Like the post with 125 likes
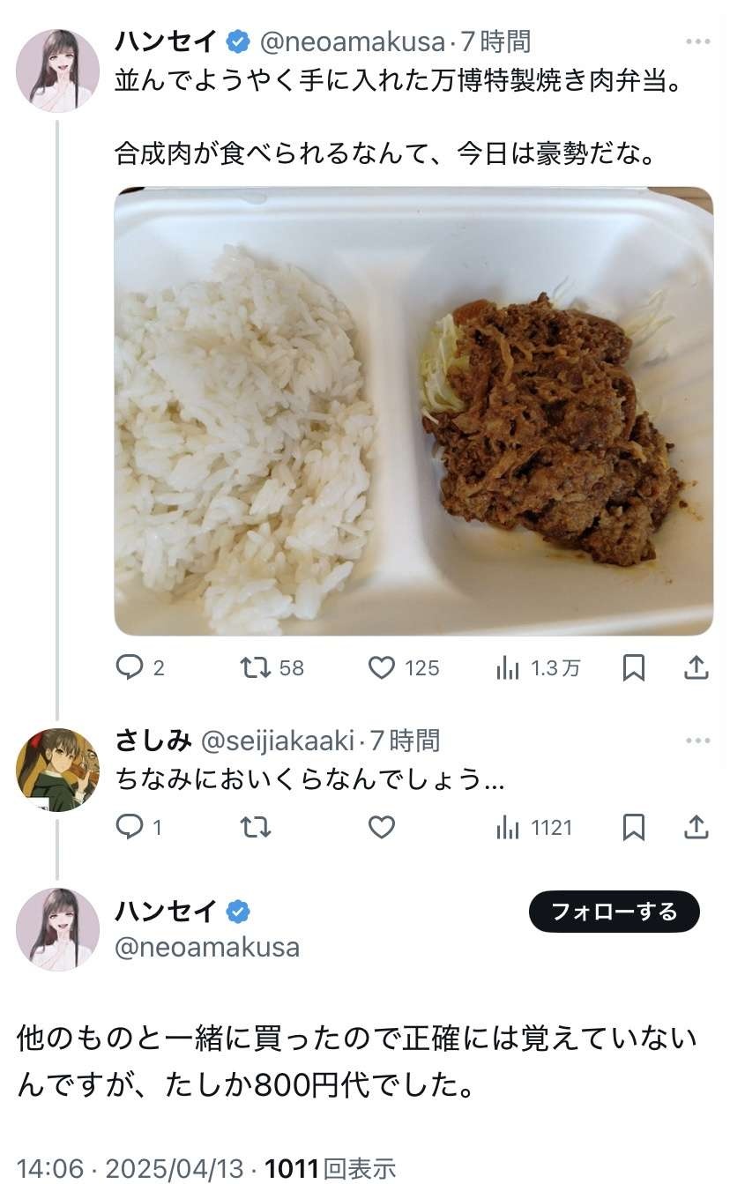 pyautogui.click(x=382, y=668)
